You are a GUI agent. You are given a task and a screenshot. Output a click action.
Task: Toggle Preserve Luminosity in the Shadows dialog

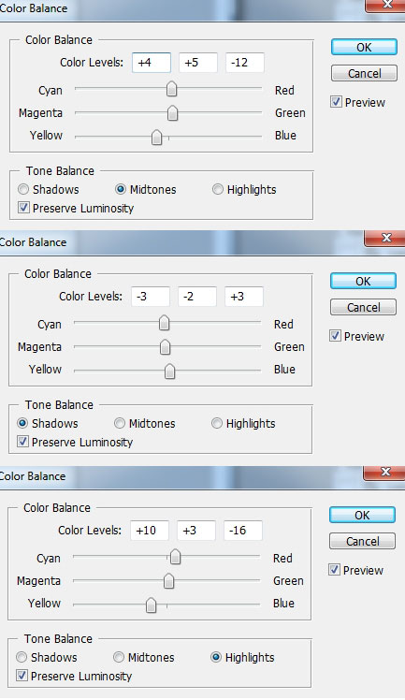point(22,442)
